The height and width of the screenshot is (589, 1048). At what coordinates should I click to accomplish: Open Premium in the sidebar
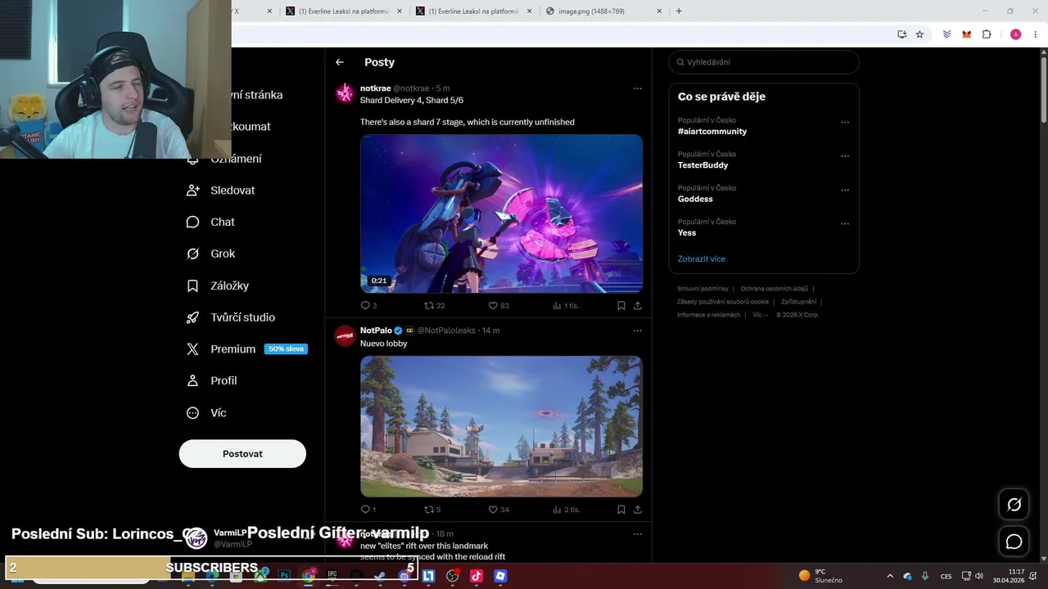246,348
